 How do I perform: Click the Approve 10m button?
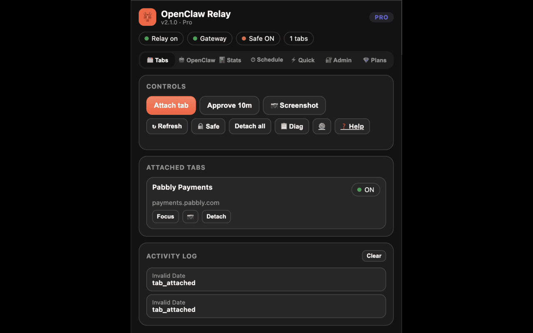point(229,105)
